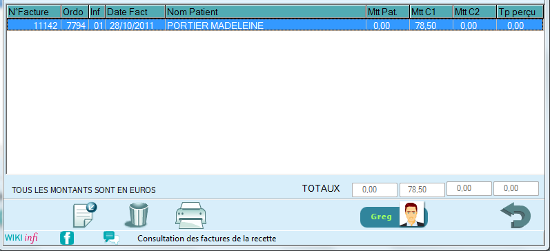The width and height of the screenshot is (550, 251).
Task: Click the chat bubbles icon
Action: pyautogui.click(x=111, y=238)
